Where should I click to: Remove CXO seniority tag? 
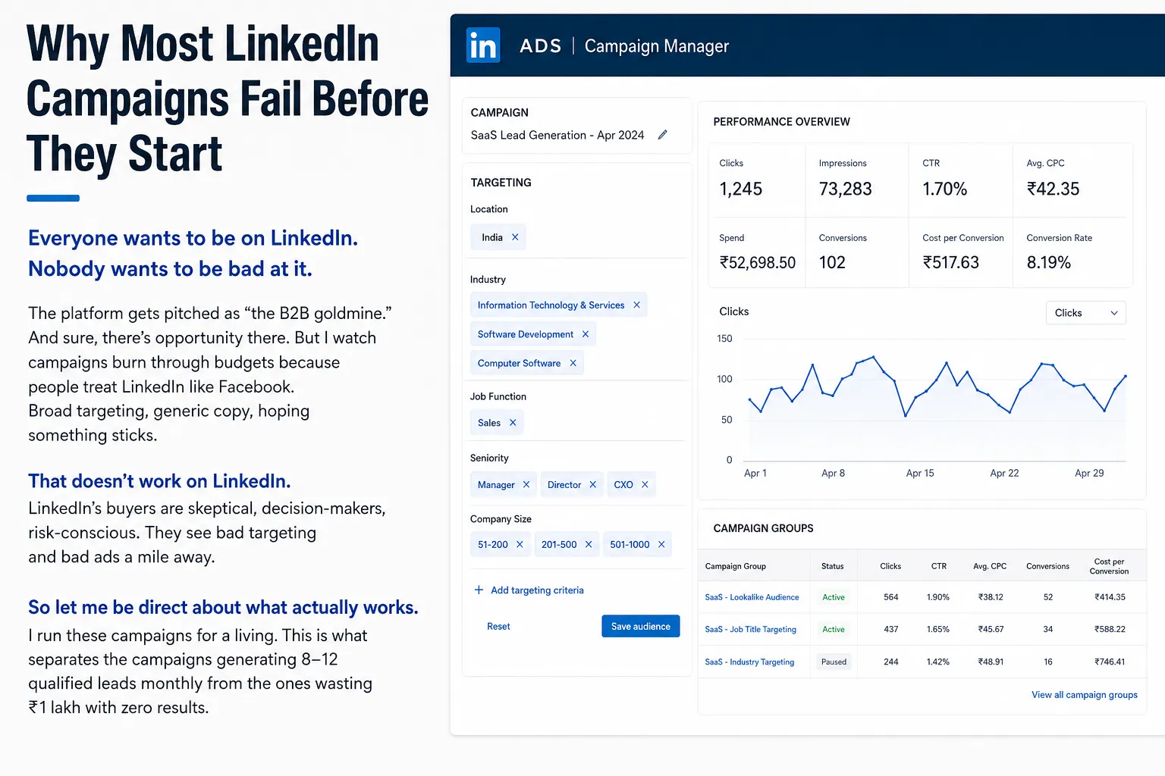pyautogui.click(x=645, y=485)
